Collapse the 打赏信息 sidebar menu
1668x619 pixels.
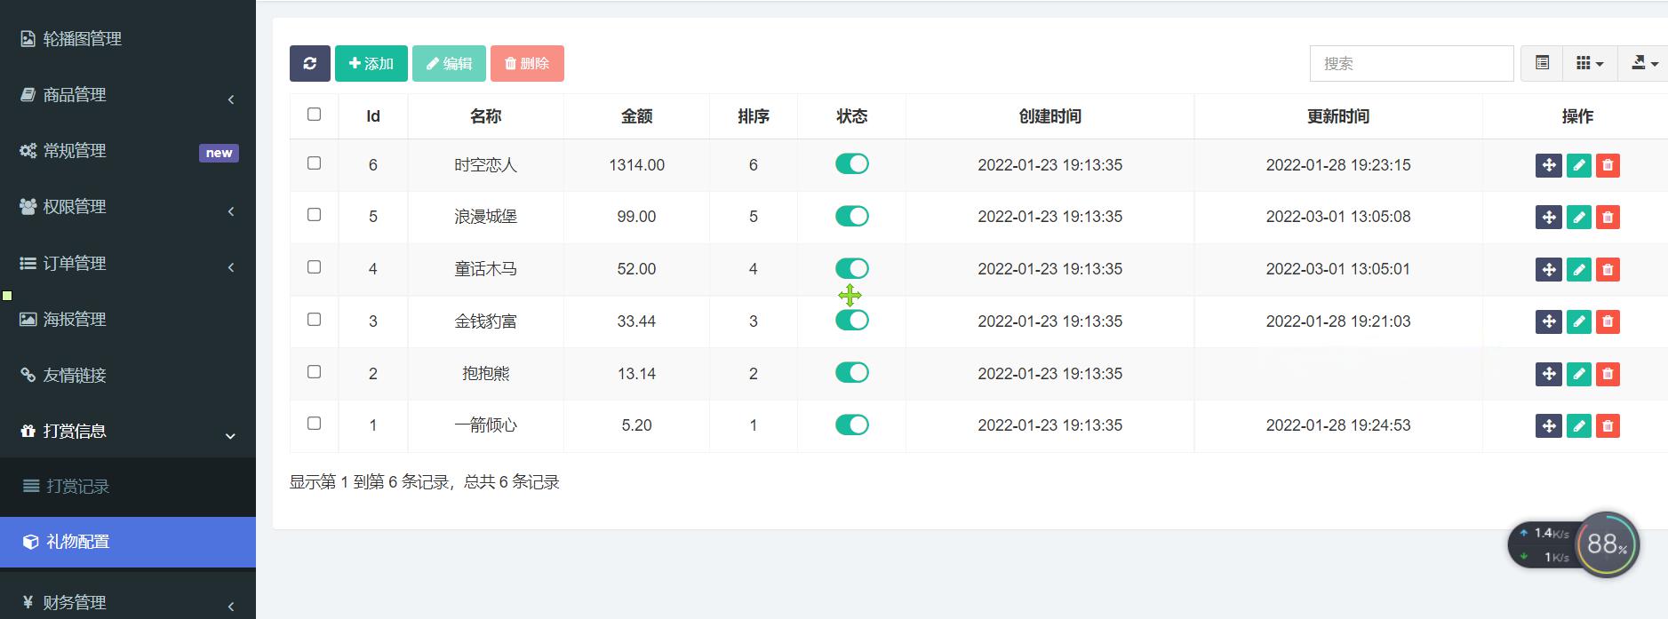(x=128, y=432)
